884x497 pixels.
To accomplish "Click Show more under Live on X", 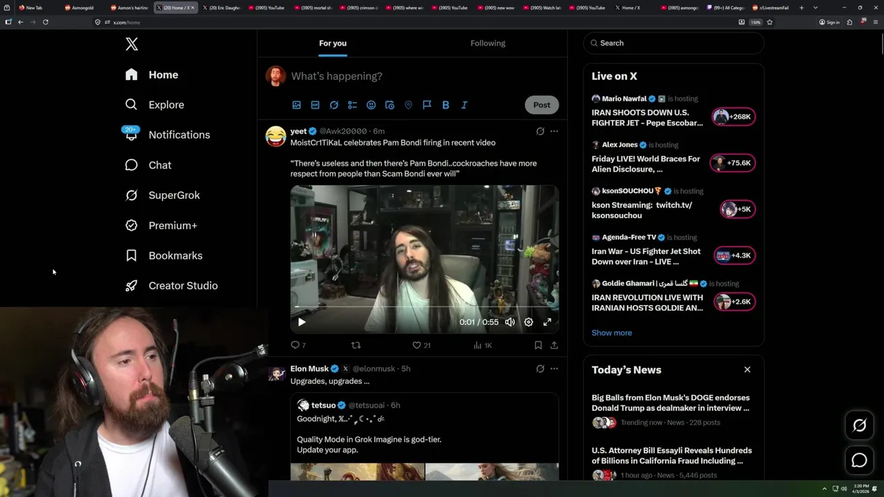I will pyautogui.click(x=611, y=333).
